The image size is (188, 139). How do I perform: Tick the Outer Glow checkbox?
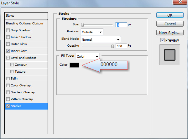tap(8, 44)
